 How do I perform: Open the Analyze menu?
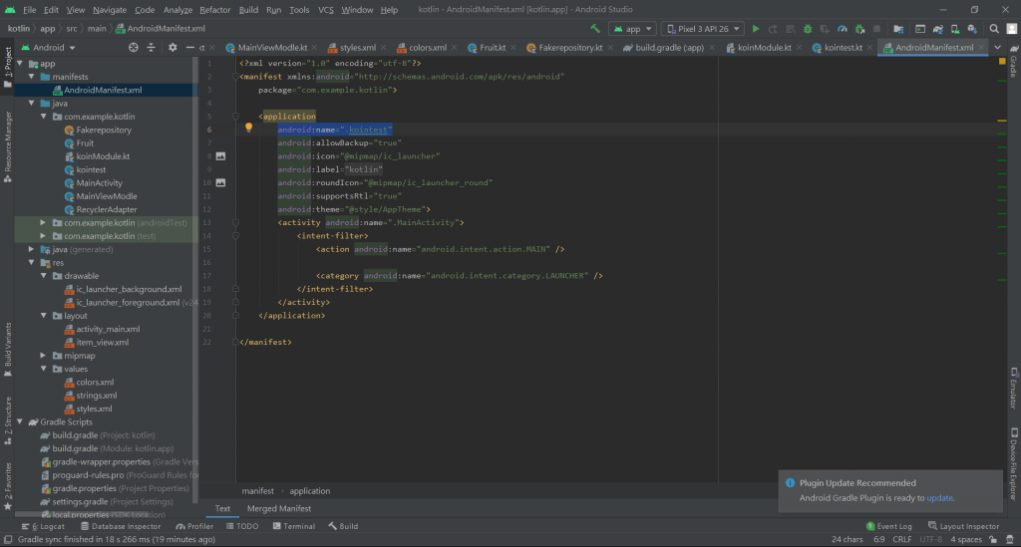coord(177,10)
